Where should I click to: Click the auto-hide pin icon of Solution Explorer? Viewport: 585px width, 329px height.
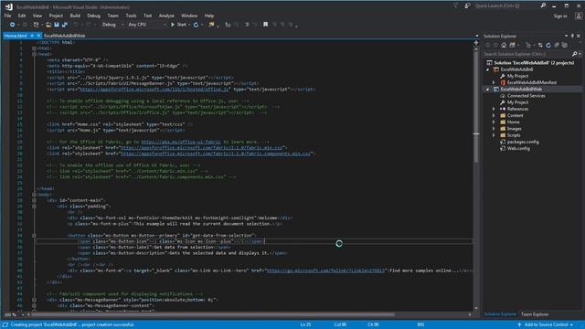572,36
